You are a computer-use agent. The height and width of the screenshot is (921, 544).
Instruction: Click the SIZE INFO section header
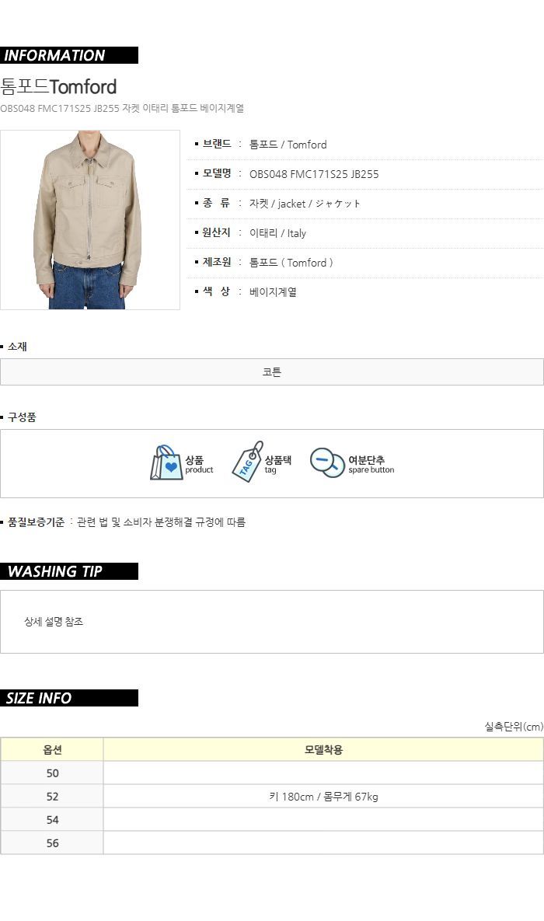pyautogui.click(x=68, y=698)
